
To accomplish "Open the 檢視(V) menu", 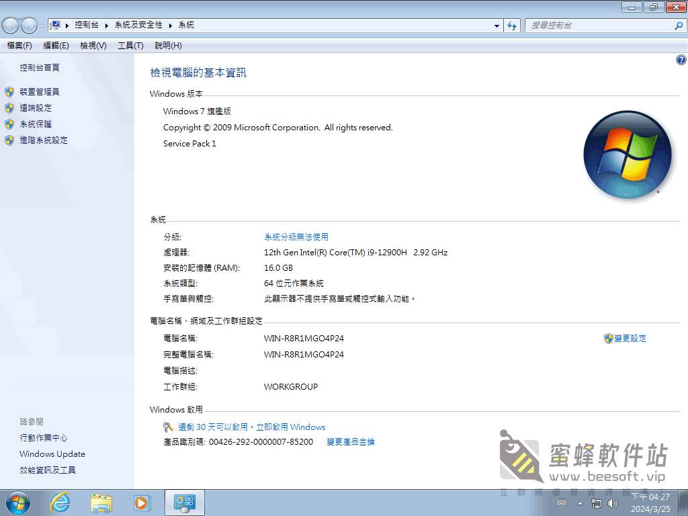I will click(93, 46).
